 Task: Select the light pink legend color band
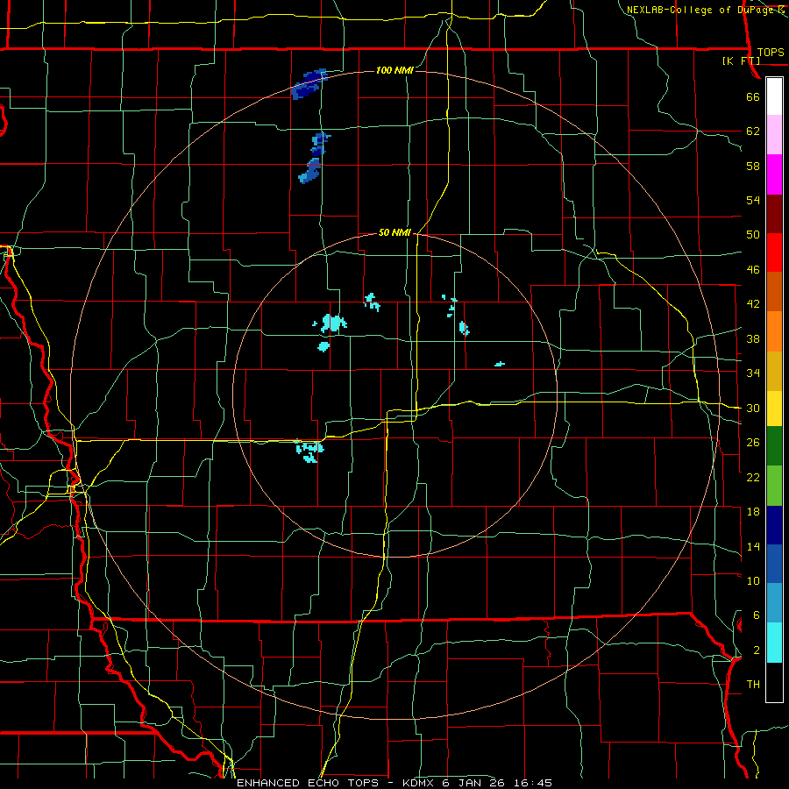pyautogui.click(x=774, y=135)
